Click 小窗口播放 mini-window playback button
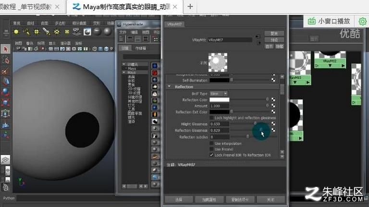 click(x=329, y=22)
